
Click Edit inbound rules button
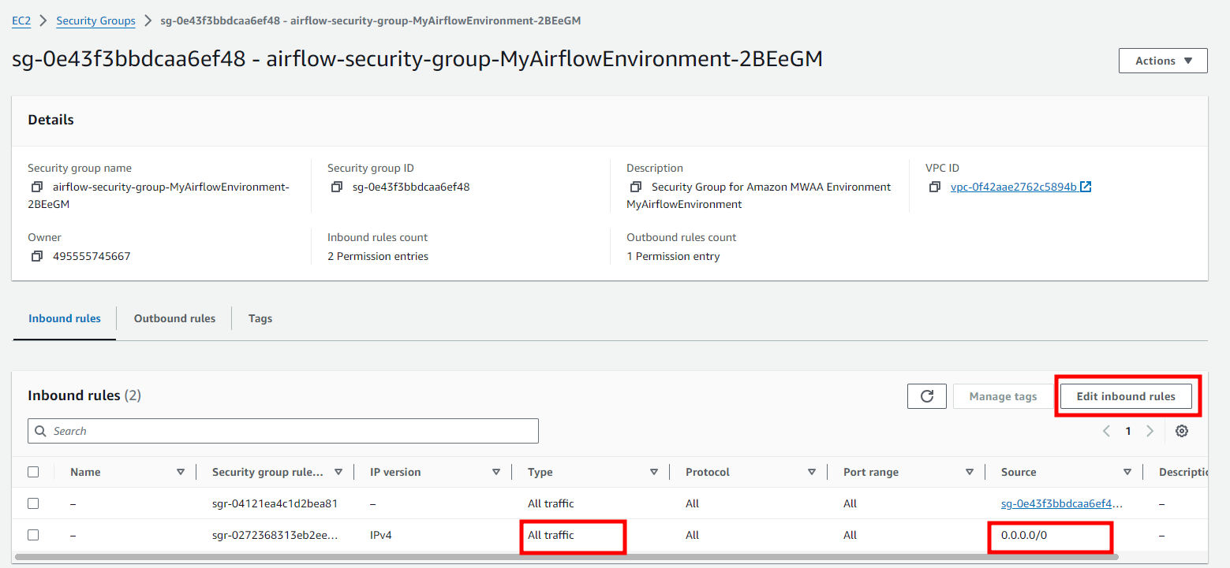(1126, 396)
